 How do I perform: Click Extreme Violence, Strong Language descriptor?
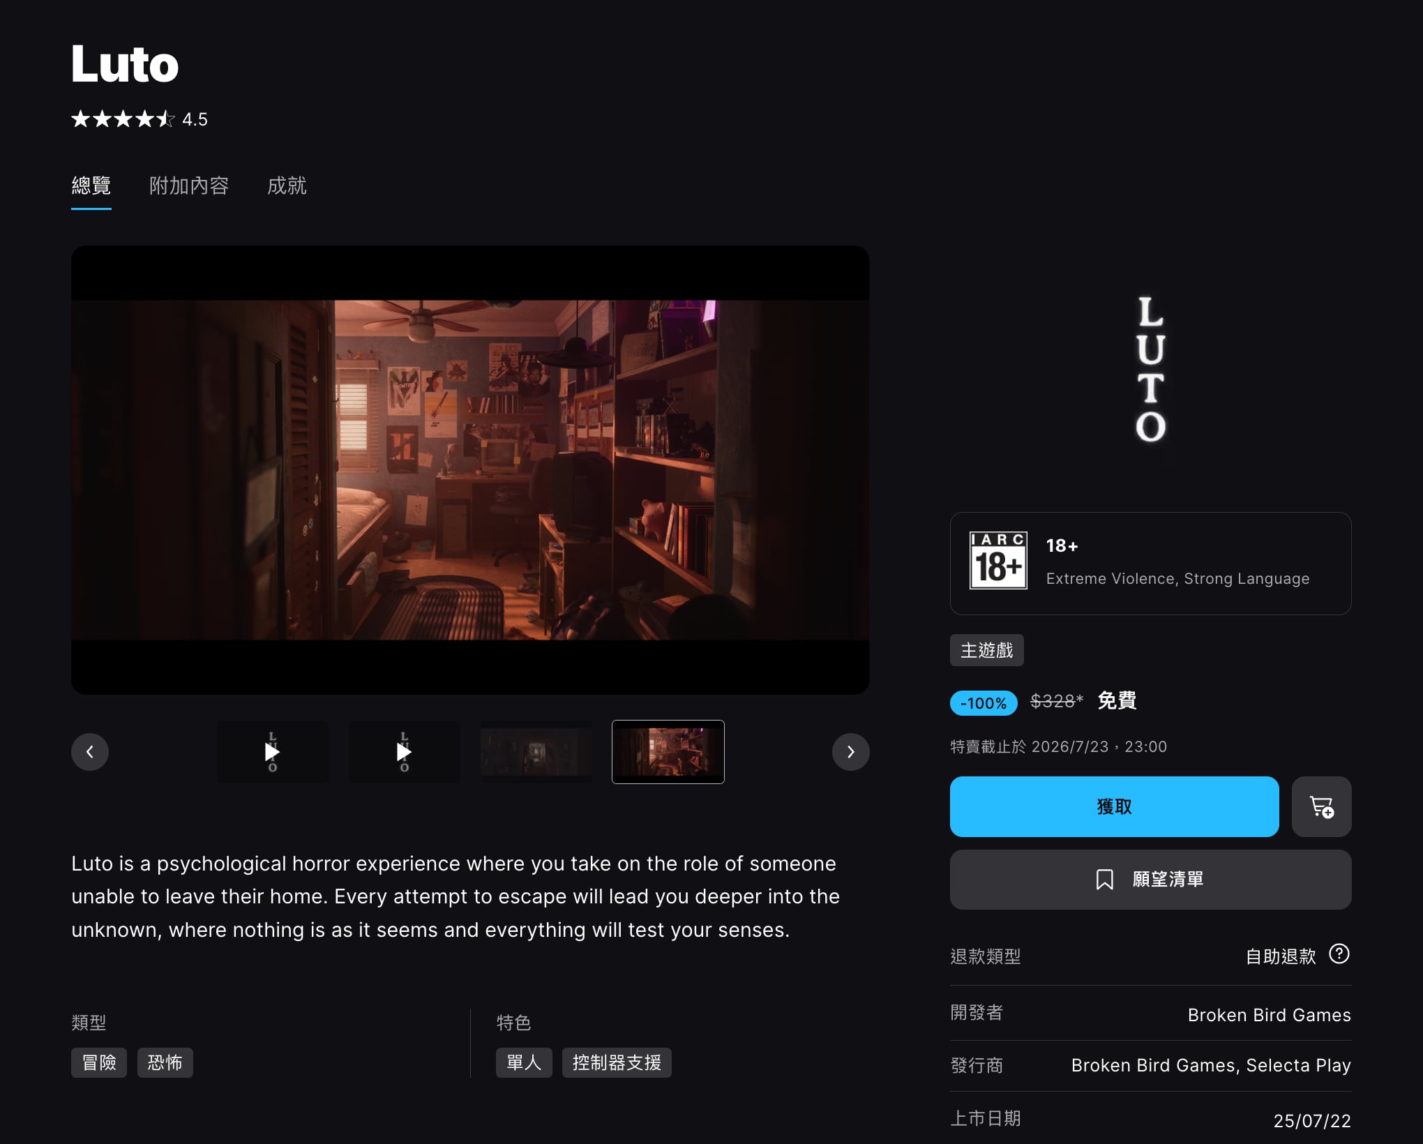1177,578
